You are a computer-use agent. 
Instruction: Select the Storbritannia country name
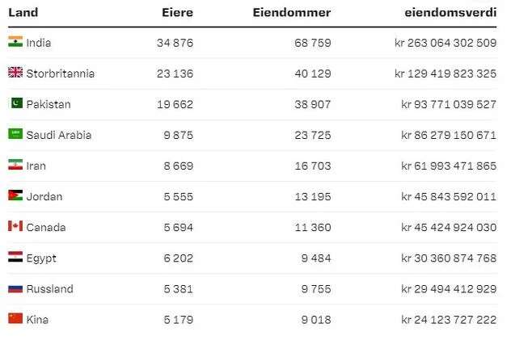point(61,73)
